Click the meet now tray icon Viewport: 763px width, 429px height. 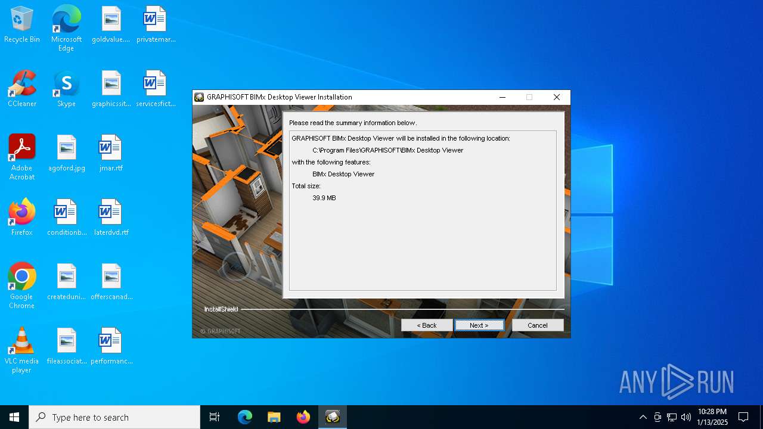[657, 418]
